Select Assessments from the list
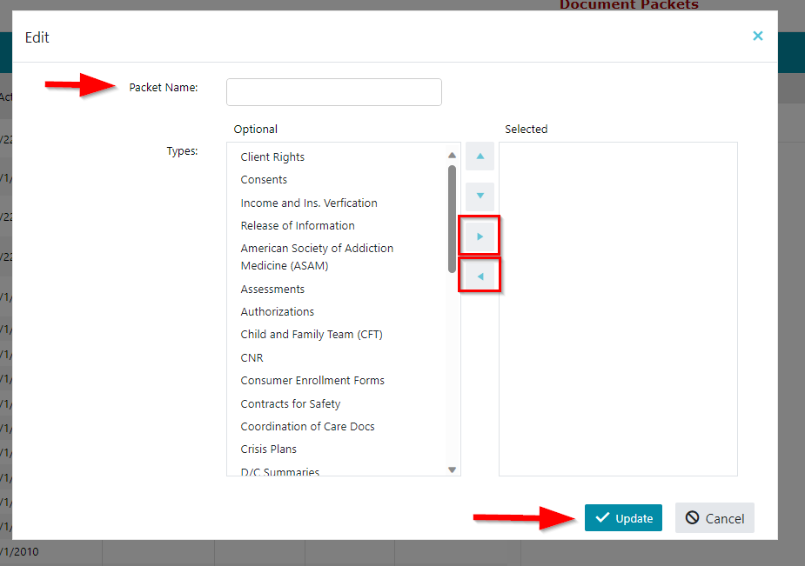This screenshot has height=566, width=805. coord(272,289)
